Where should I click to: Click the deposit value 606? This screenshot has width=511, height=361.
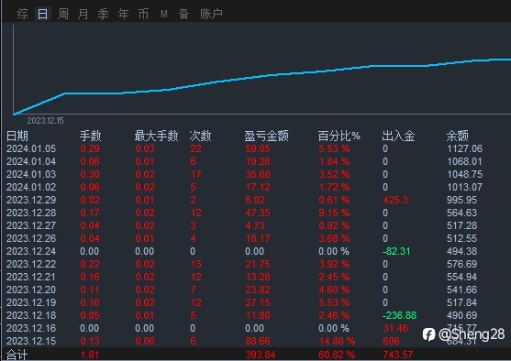[391, 341]
